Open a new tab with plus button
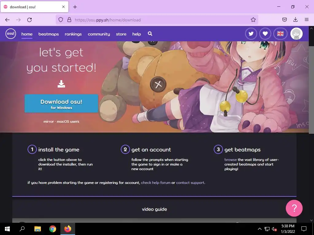This screenshot has height=235, width=314. [75, 7]
